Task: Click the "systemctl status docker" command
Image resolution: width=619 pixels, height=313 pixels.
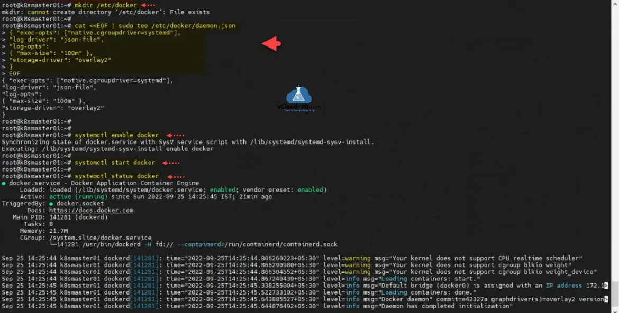Action: 116,176
